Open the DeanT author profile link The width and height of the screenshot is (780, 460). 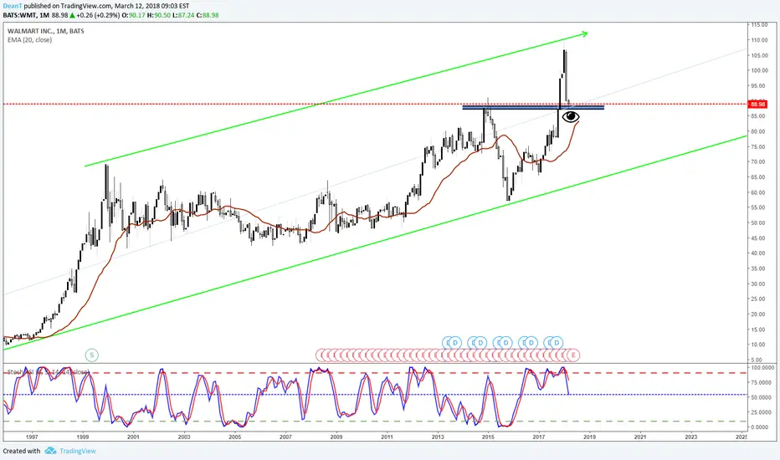(13, 6)
